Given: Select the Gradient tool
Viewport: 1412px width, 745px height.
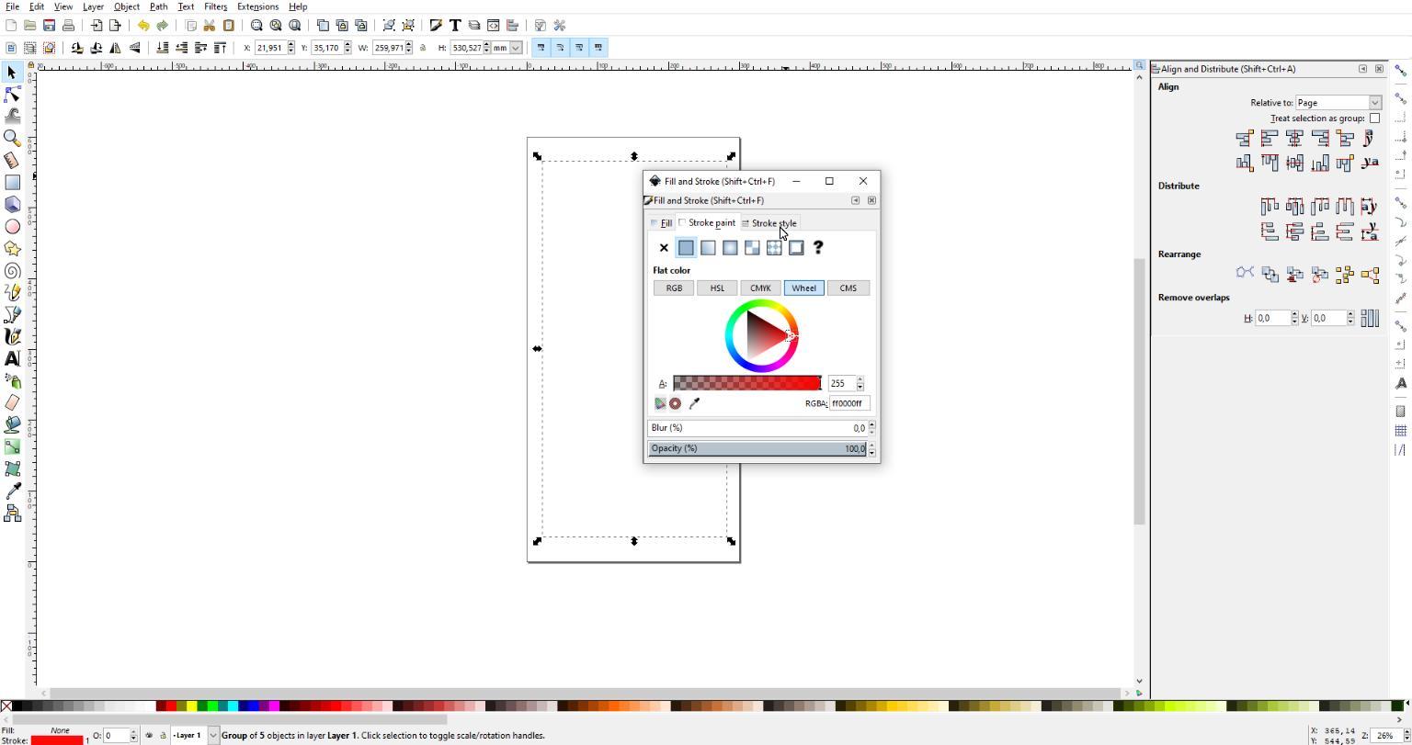Looking at the screenshot, I should [x=12, y=446].
